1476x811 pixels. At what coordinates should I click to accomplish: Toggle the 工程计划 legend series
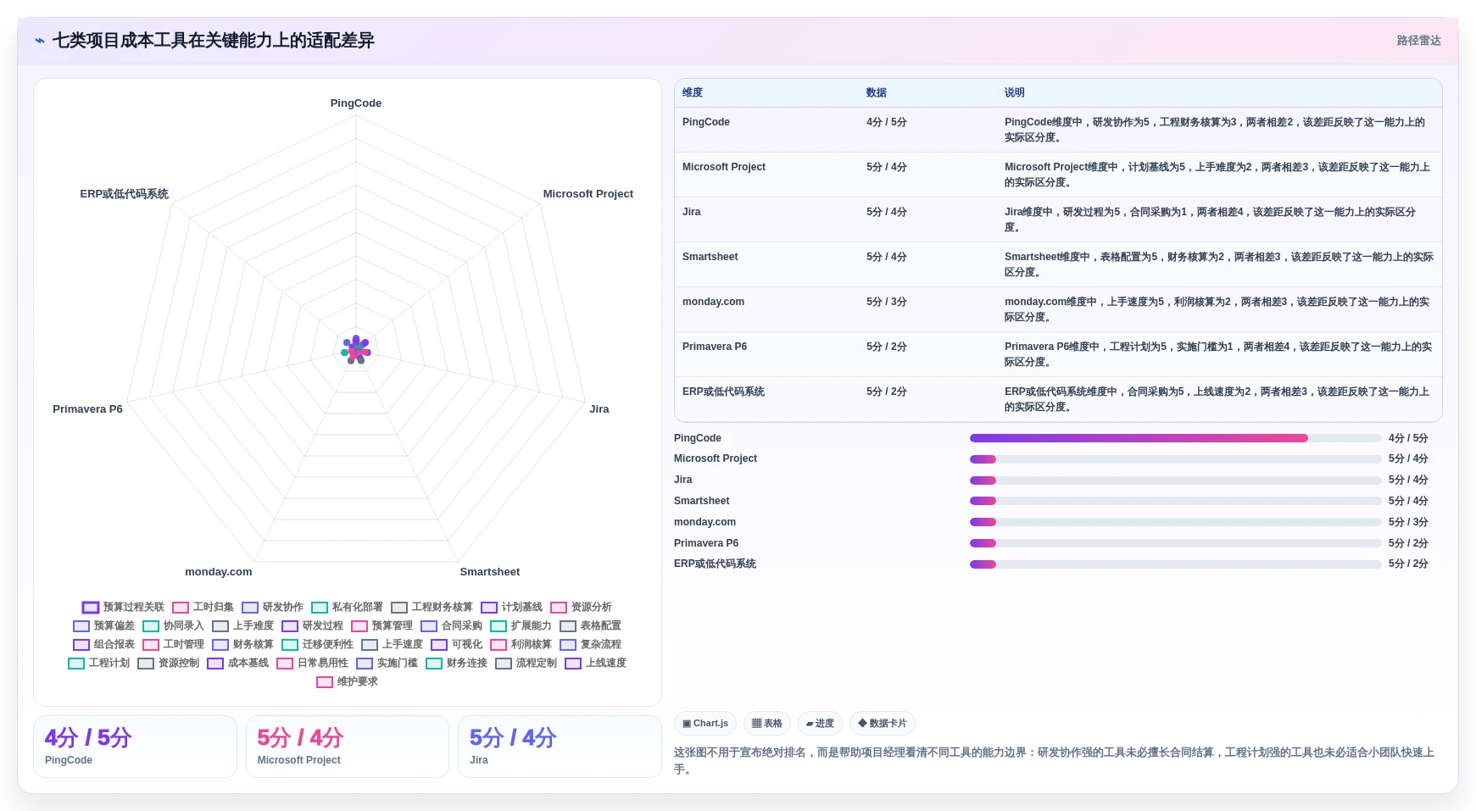pyautogui.click(x=98, y=663)
